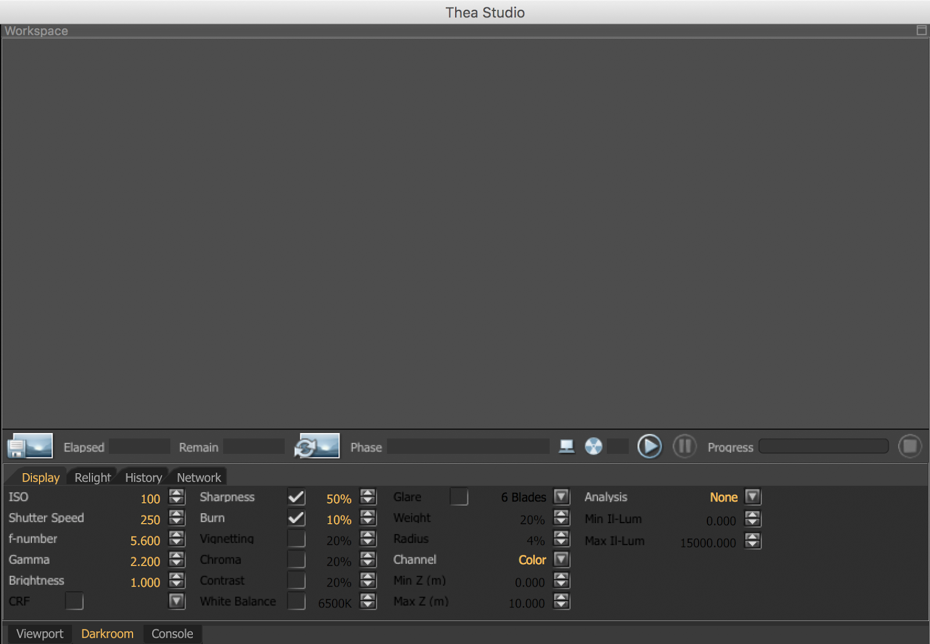Switch to the Console tab

point(172,634)
